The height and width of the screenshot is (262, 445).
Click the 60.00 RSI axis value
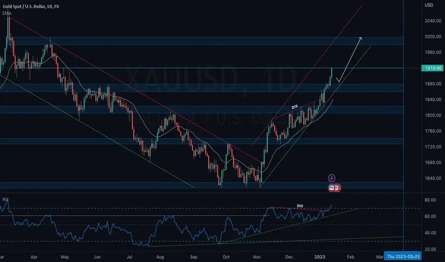pyautogui.click(x=430, y=216)
